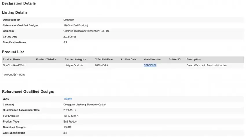This screenshot has width=246, height=137.
Task: Click the company name OnePlus Technology (Shenzhen)
Action: [87, 31]
